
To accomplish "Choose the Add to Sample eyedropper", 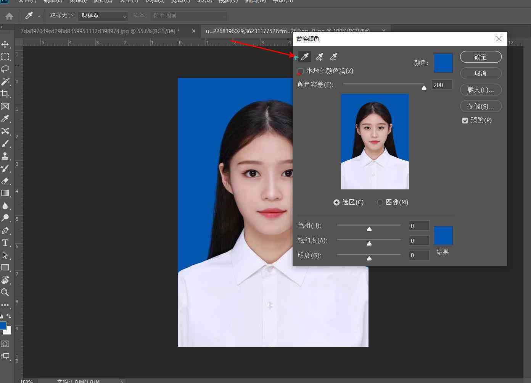I will 319,57.
